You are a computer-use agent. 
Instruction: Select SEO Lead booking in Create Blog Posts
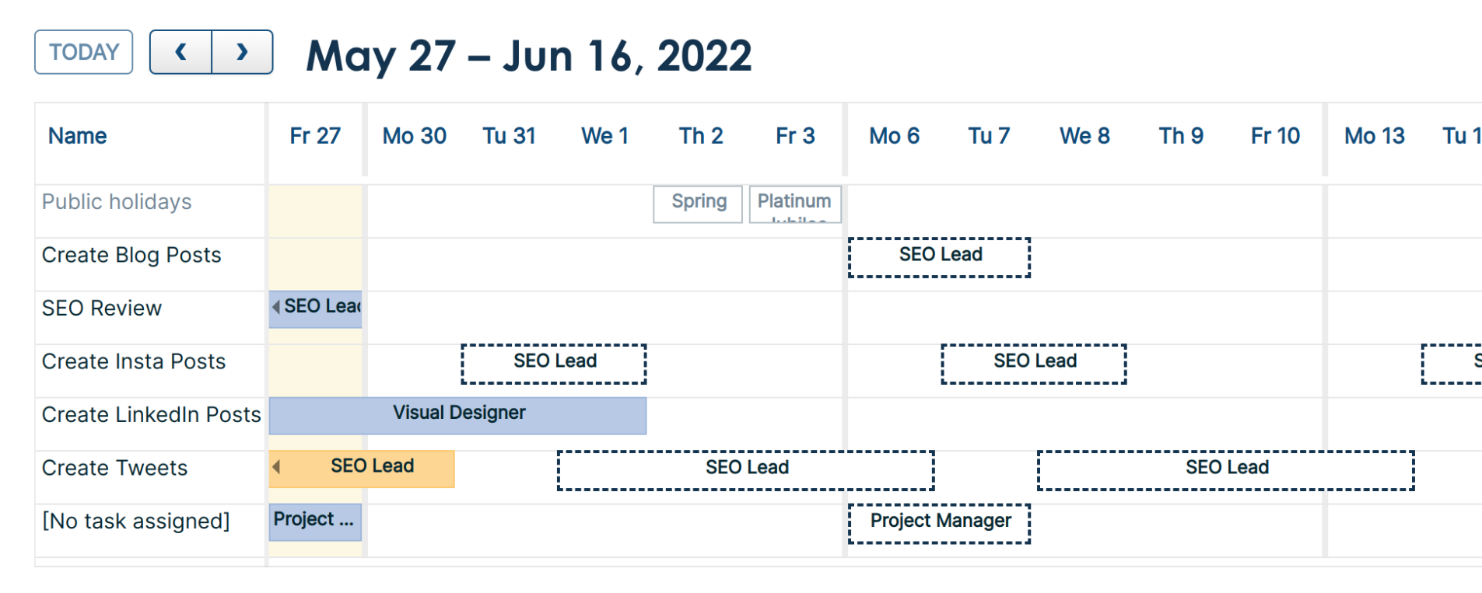pos(939,256)
